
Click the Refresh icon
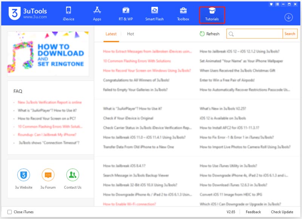[202, 34]
